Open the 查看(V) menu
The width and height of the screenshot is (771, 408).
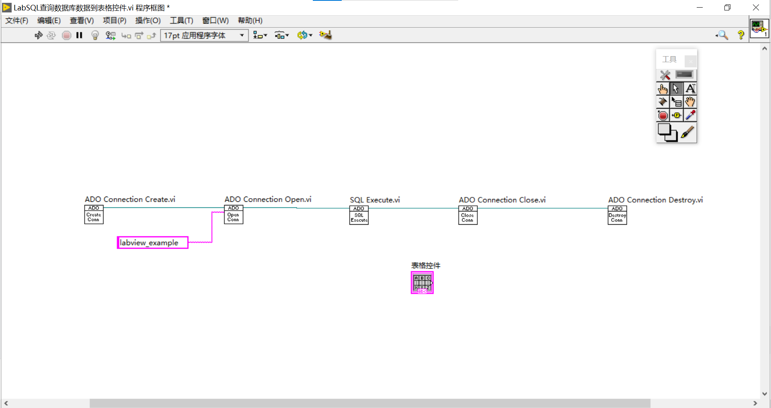tap(82, 20)
